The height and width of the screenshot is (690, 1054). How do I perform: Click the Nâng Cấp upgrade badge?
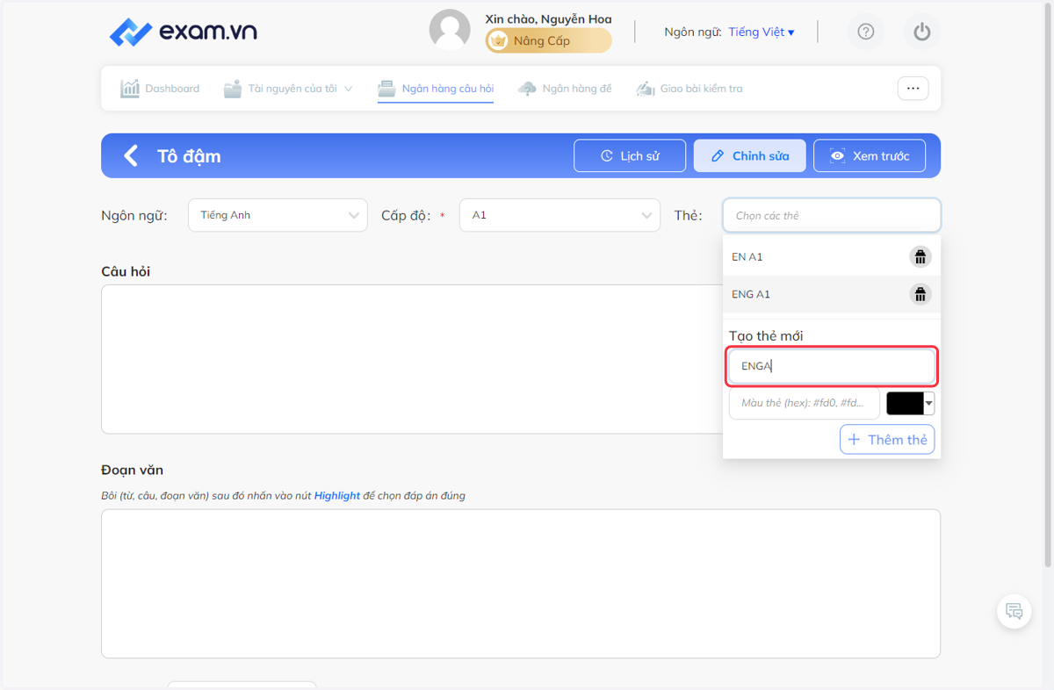pyautogui.click(x=549, y=40)
